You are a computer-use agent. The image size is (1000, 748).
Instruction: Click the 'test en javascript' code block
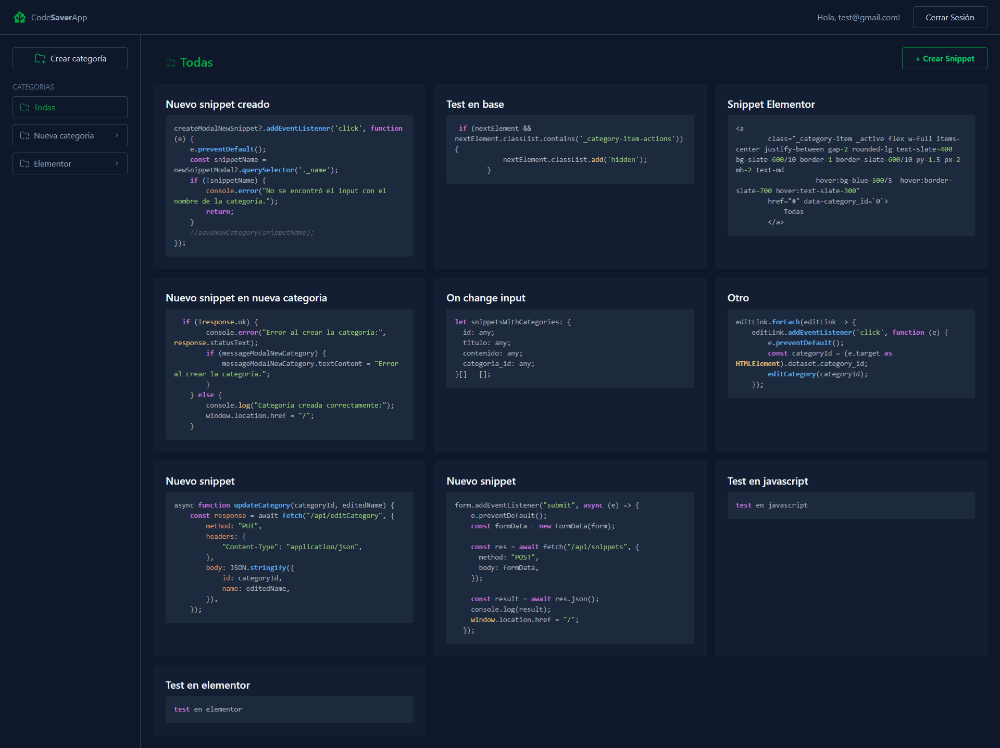coord(851,505)
